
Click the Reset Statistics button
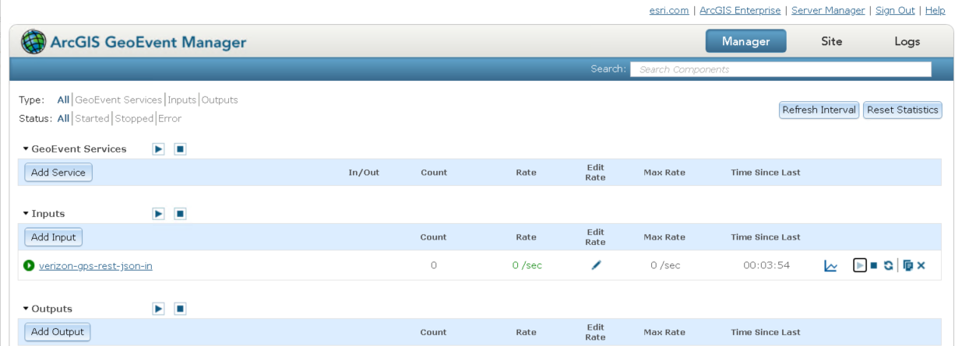(903, 110)
